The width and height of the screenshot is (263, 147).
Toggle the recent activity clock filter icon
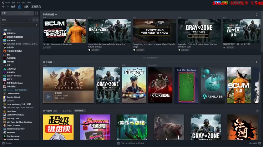click(x=34, y=20)
